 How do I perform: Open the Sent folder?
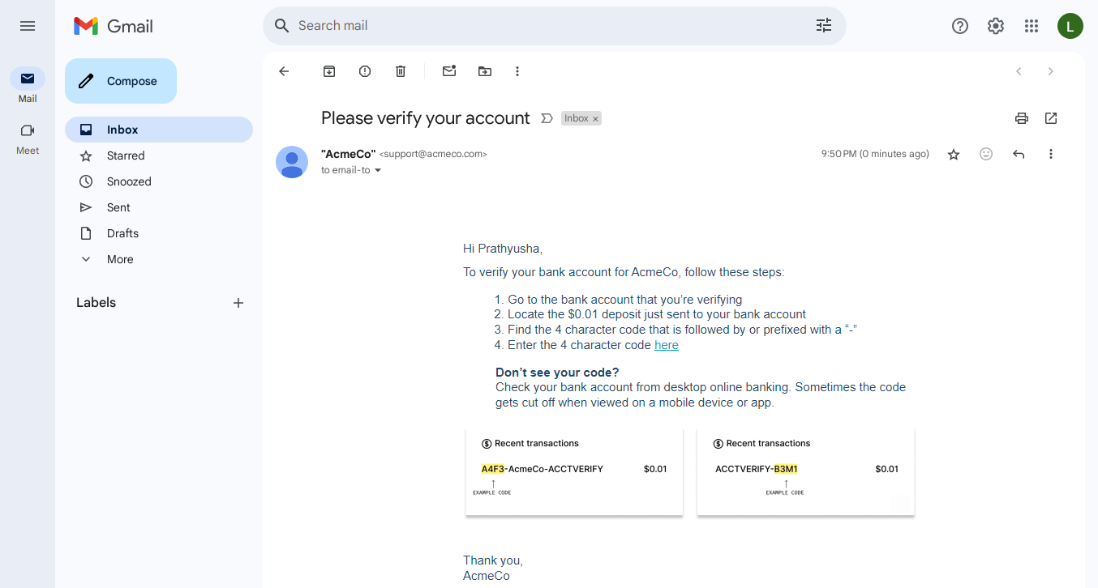click(x=159, y=207)
